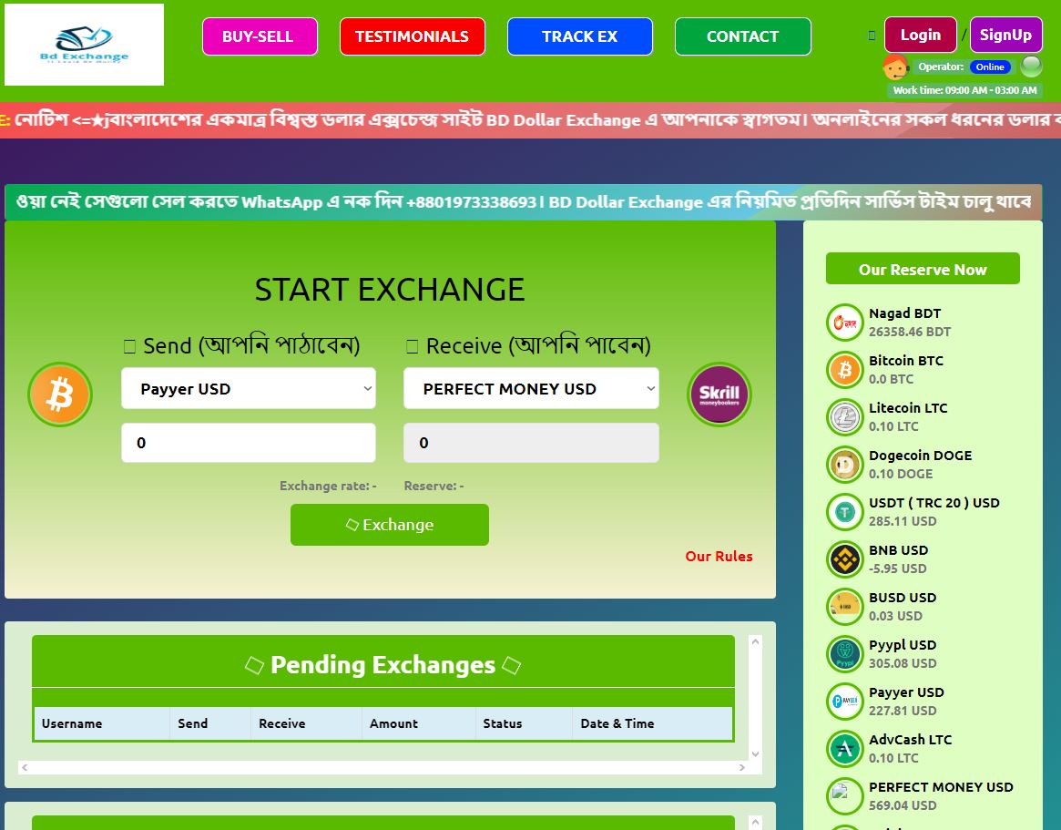The height and width of the screenshot is (830, 1061).
Task: Click the Pending Exchanges section heading
Action: coord(383,665)
